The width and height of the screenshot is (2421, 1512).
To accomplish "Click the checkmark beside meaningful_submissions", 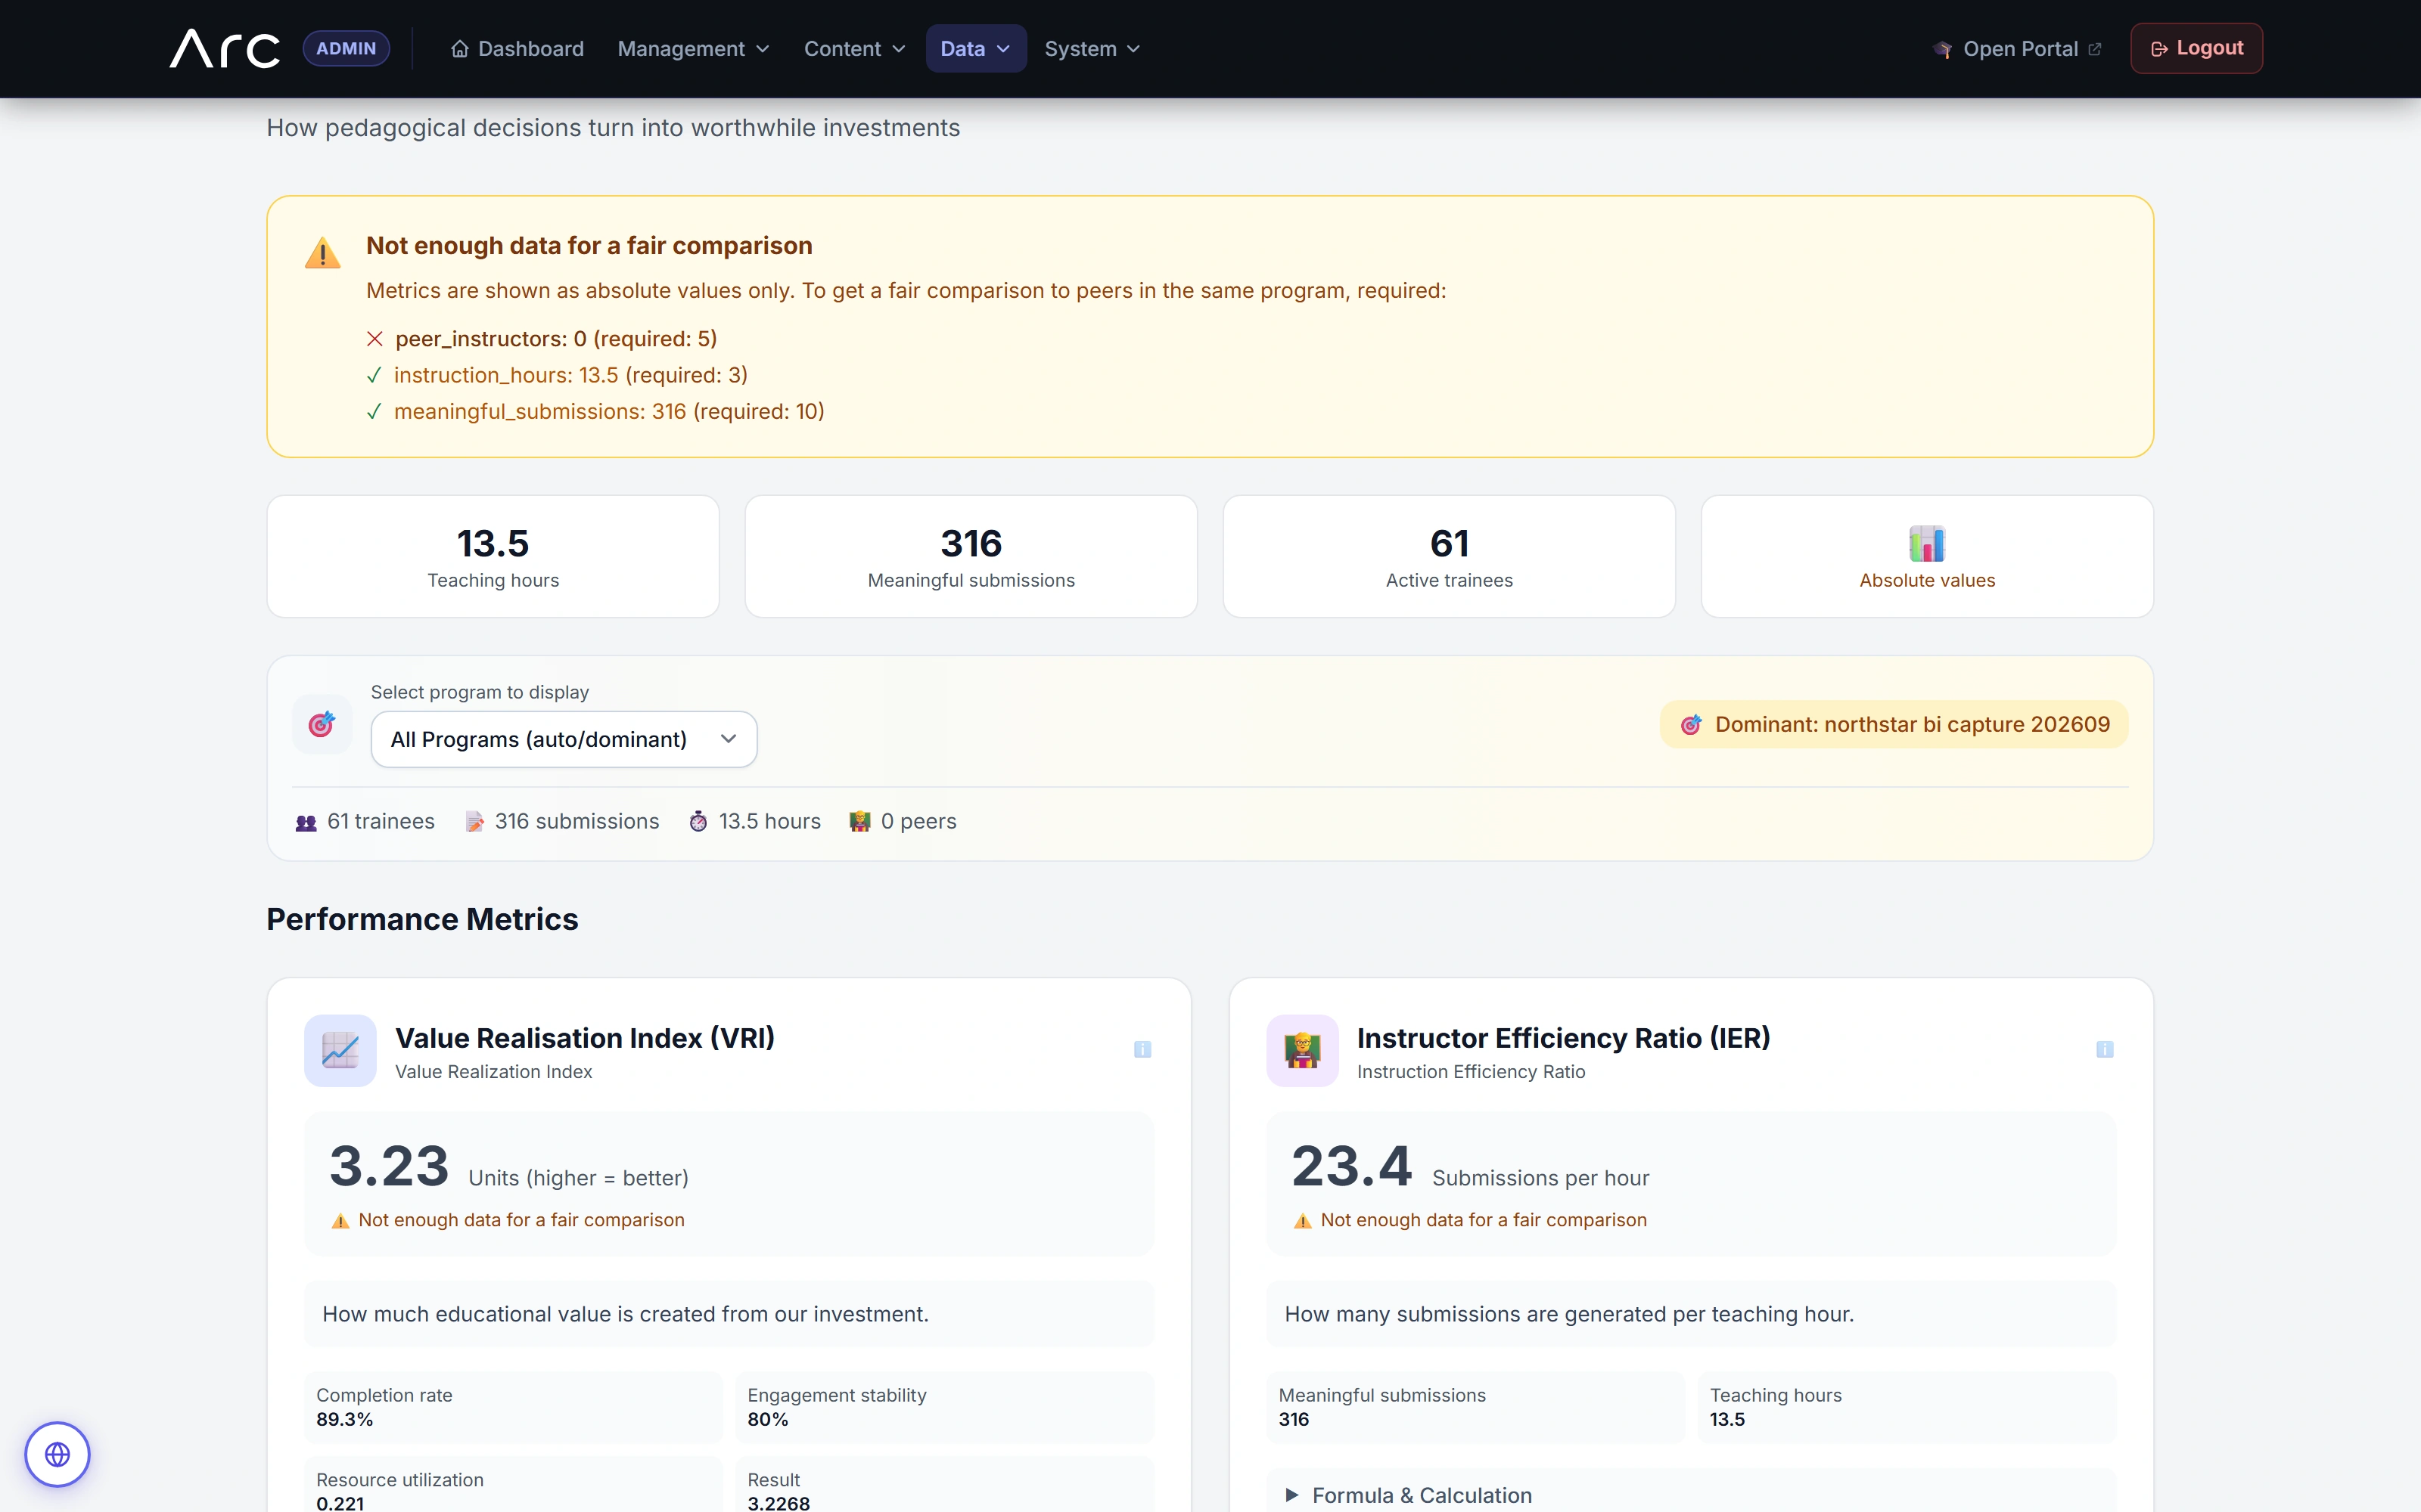I will [x=374, y=412].
